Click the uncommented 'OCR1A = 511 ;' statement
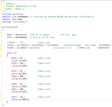The image size is (112, 107). click(18, 97)
